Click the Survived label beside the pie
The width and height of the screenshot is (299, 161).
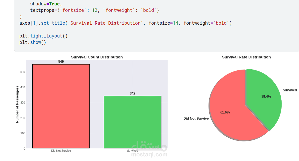(x=290, y=90)
